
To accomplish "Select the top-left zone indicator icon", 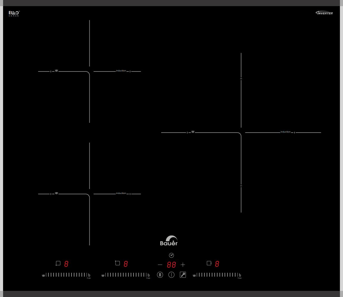I will click(118, 263).
